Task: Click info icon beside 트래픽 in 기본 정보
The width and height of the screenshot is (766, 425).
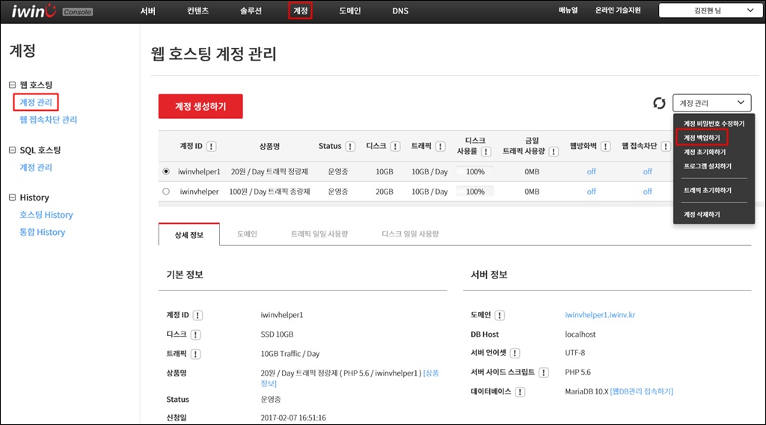Action: 195,354
